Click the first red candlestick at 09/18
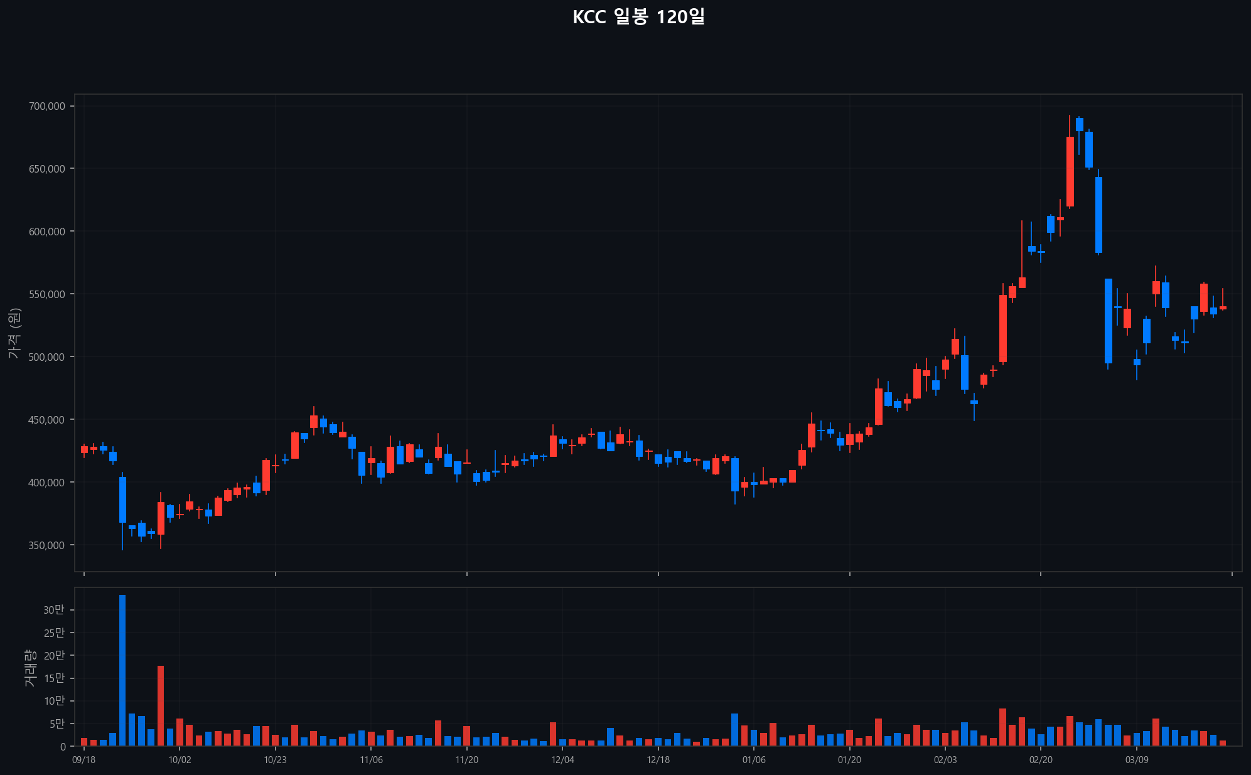Image resolution: width=1251 pixels, height=775 pixels. (84, 449)
